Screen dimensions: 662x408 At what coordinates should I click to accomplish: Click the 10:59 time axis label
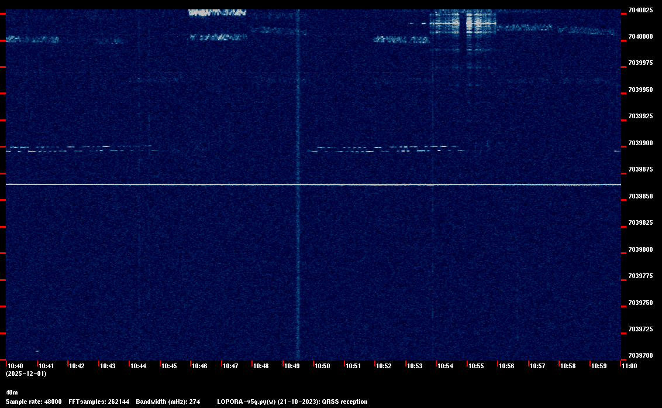pos(599,366)
